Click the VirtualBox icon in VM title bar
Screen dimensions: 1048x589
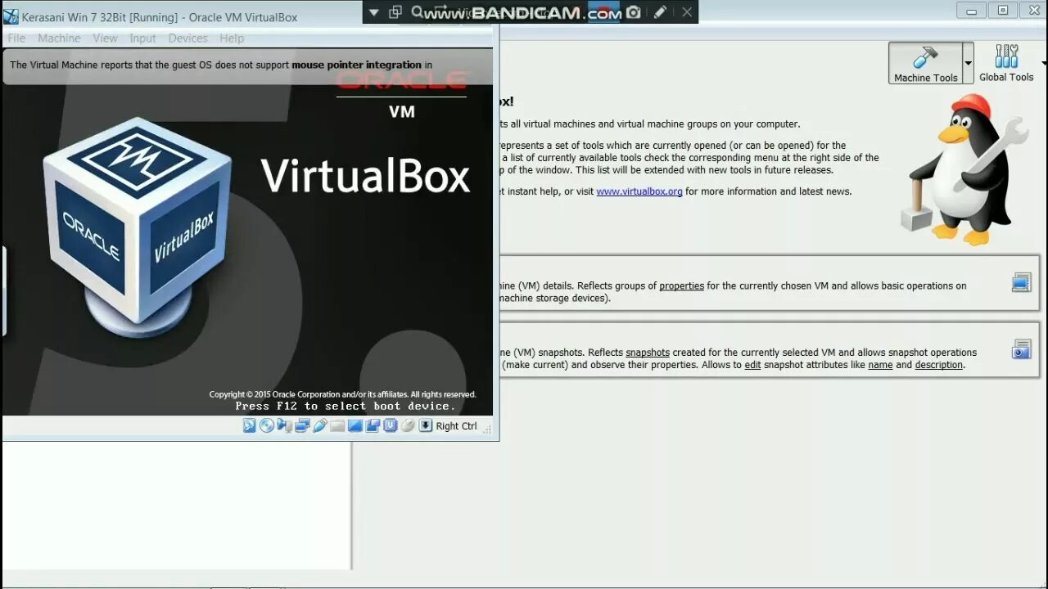pyautogui.click(x=11, y=16)
